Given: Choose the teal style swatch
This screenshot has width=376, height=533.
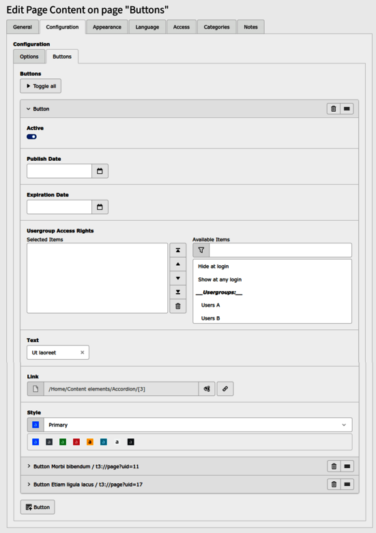Looking at the screenshot, I should pos(104,442).
